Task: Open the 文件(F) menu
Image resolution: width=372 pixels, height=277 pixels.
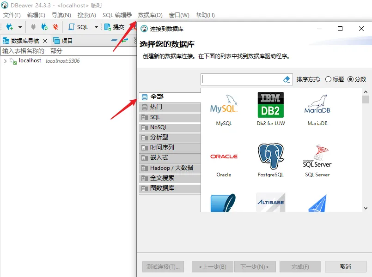Action: click(12, 15)
